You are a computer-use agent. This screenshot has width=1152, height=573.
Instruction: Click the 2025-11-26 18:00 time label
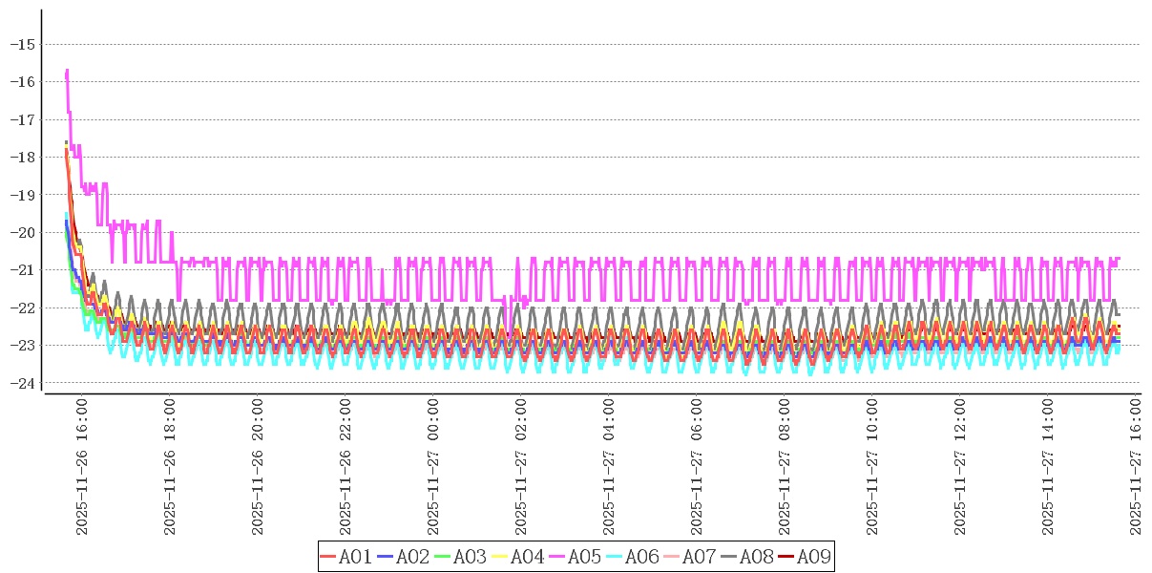coord(170,467)
